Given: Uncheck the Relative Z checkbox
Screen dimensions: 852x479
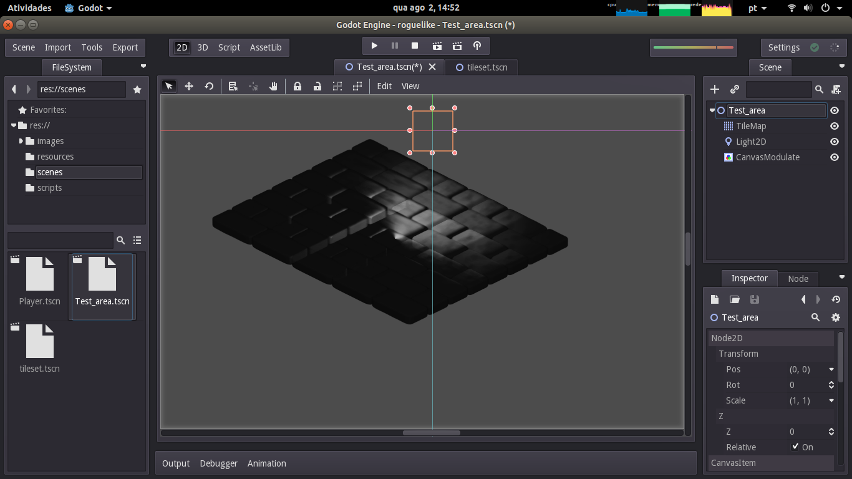Looking at the screenshot, I should click(795, 447).
